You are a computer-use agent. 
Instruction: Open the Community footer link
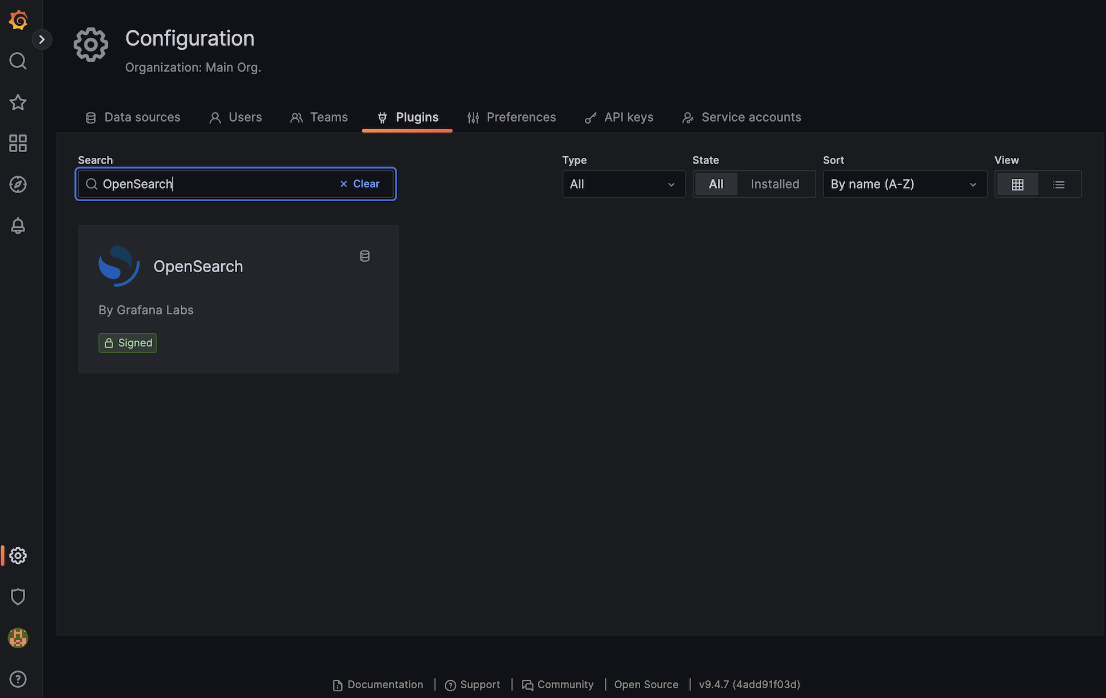pyautogui.click(x=558, y=685)
